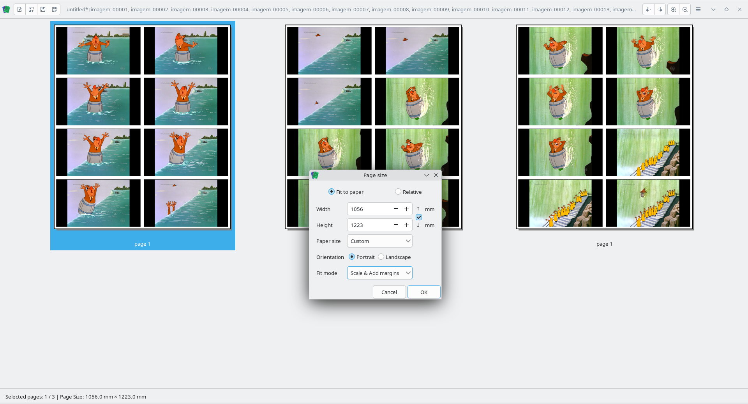Save the document as a new file
The image size is (748, 404).
[x=55, y=9]
